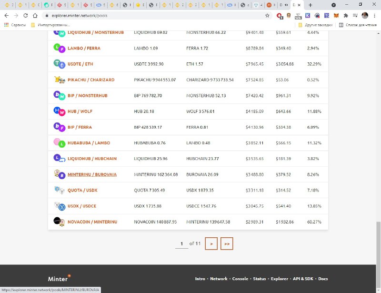Image resolution: width=381 pixels, height=293 pixels.
Task: Open the API & SDK footer link
Action: coord(303,279)
